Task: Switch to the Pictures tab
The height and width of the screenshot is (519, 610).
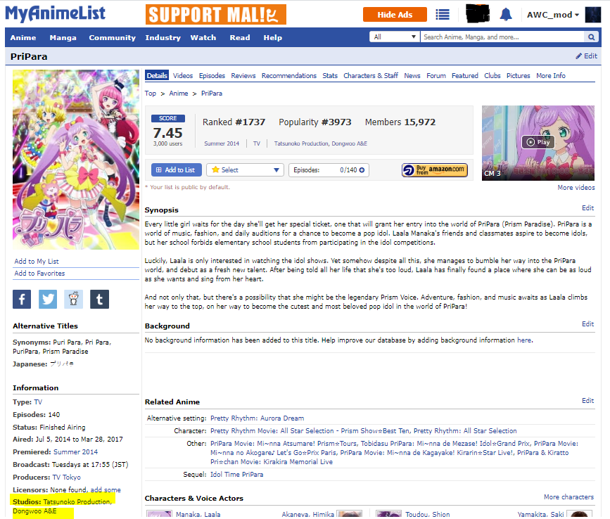Action: 519,75
